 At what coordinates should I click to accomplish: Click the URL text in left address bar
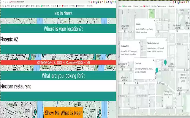tap(20, 2)
